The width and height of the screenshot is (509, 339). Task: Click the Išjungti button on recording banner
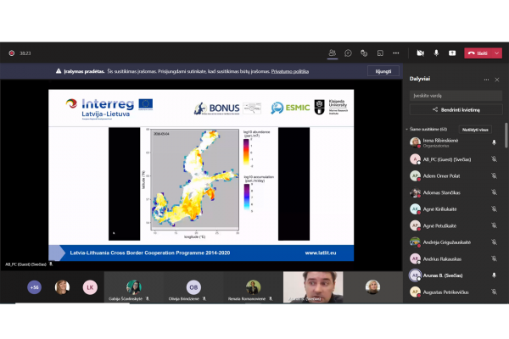(383, 71)
